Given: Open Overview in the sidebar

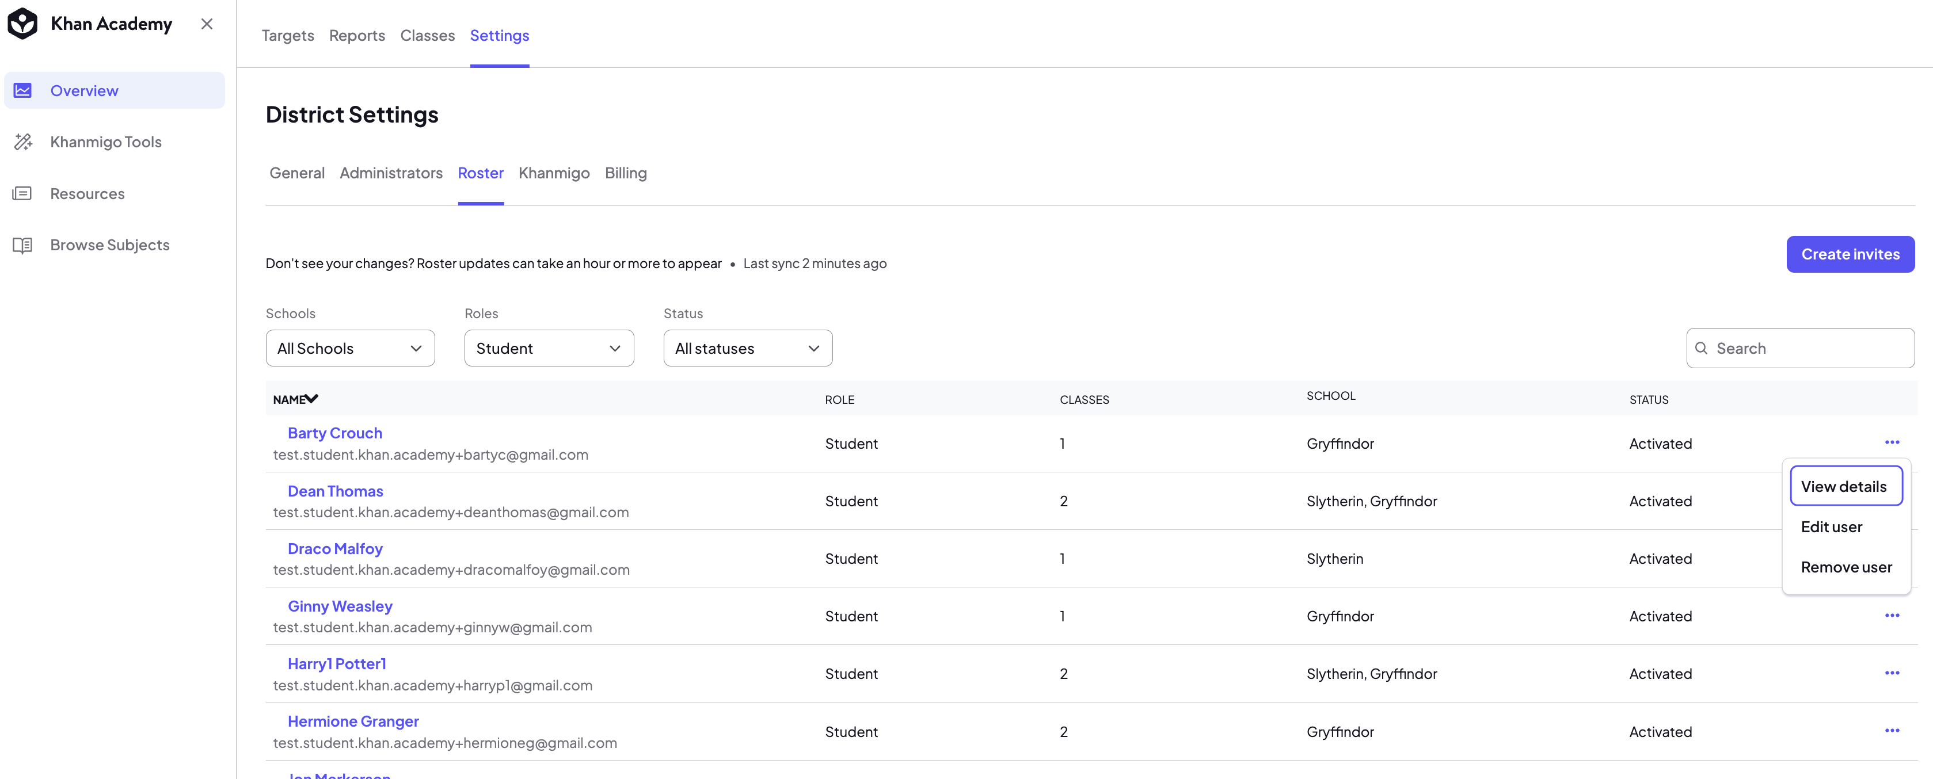Looking at the screenshot, I should (x=115, y=91).
